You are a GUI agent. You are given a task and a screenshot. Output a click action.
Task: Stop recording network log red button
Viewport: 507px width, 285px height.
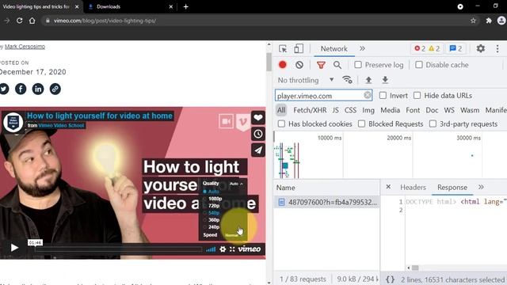pyautogui.click(x=283, y=65)
